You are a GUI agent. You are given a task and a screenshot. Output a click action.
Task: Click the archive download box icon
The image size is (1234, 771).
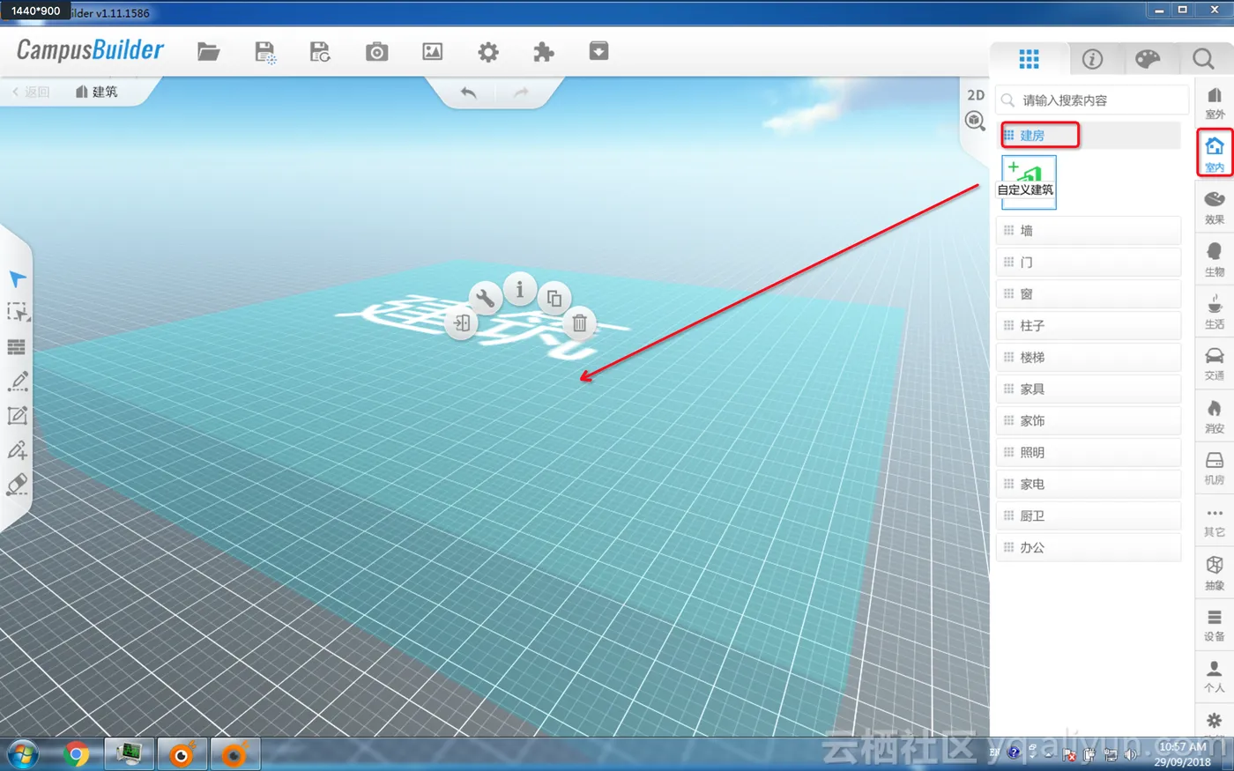click(598, 51)
